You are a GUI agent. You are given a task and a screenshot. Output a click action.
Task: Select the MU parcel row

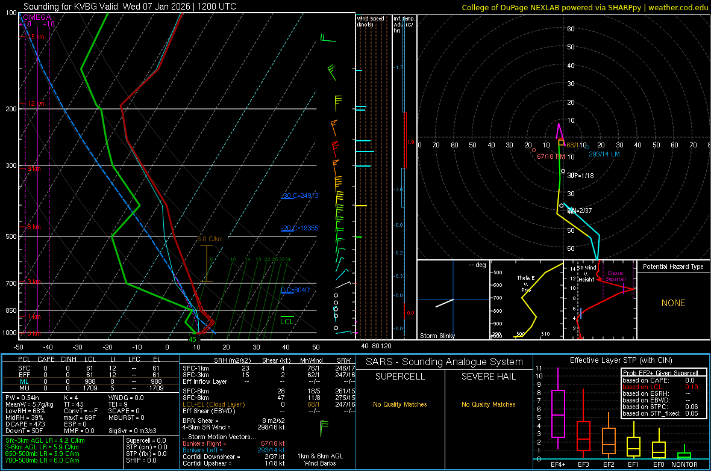coord(90,388)
